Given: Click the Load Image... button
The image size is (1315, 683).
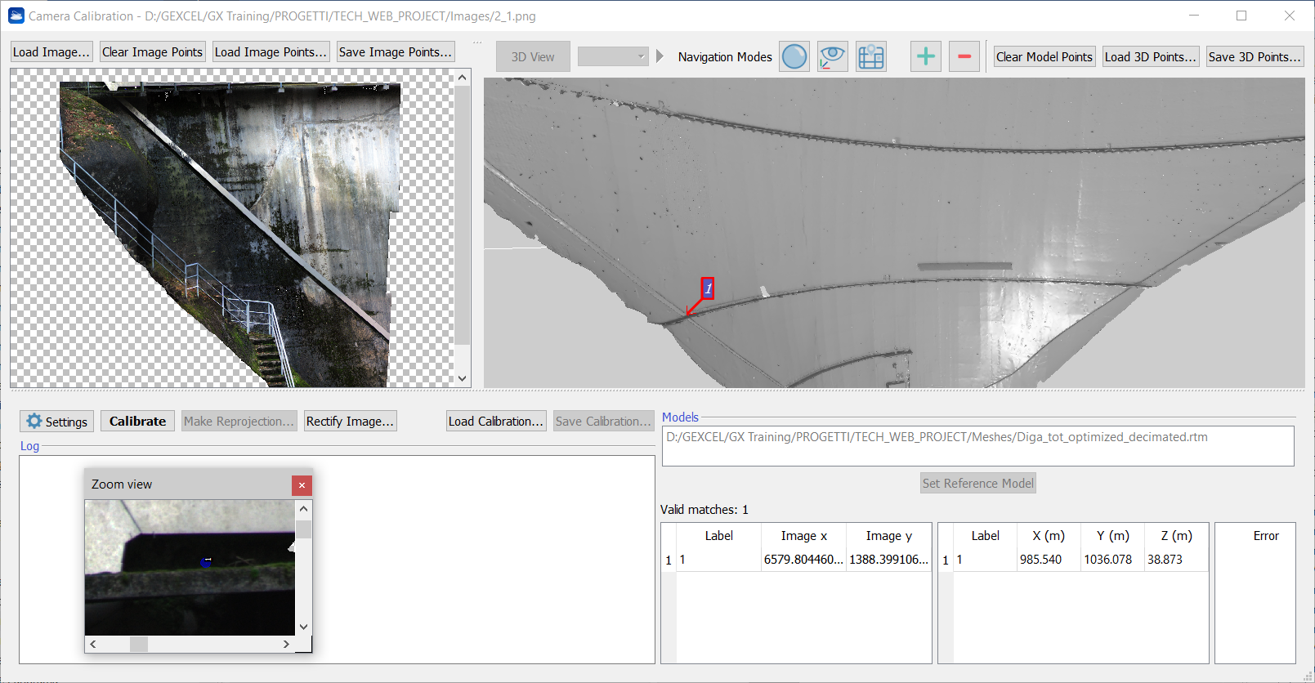Looking at the screenshot, I should pyautogui.click(x=51, y=52).
